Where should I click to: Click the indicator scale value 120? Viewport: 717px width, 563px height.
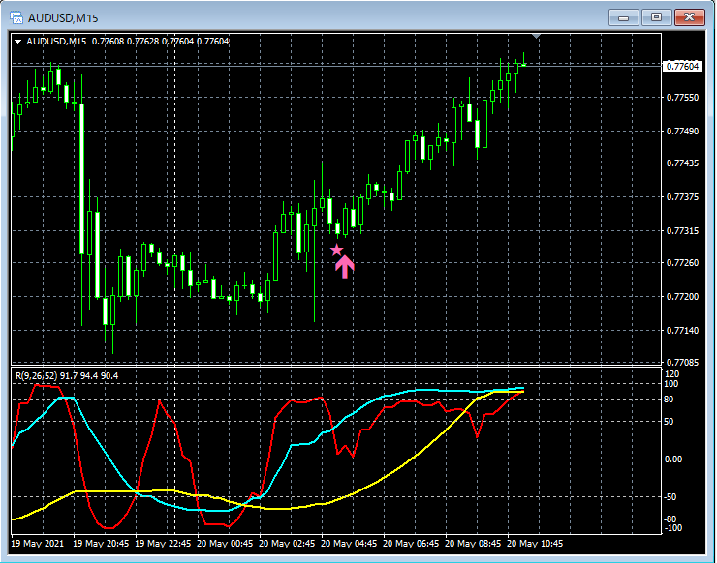coord(672,374)
